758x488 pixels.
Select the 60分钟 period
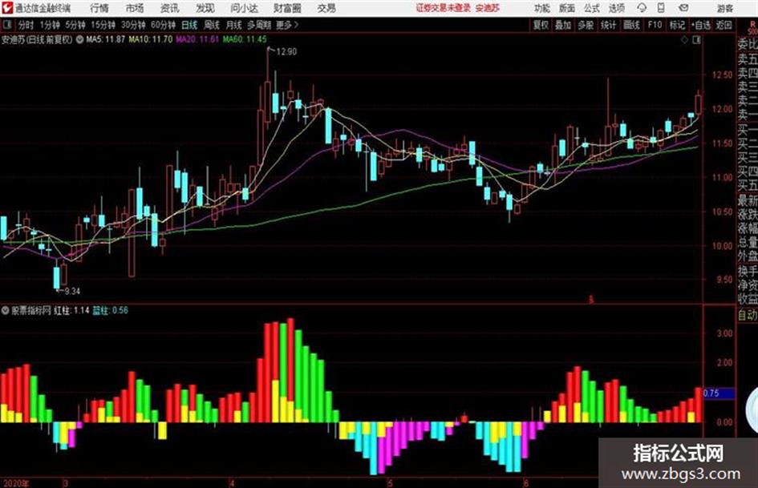point(163,25)
